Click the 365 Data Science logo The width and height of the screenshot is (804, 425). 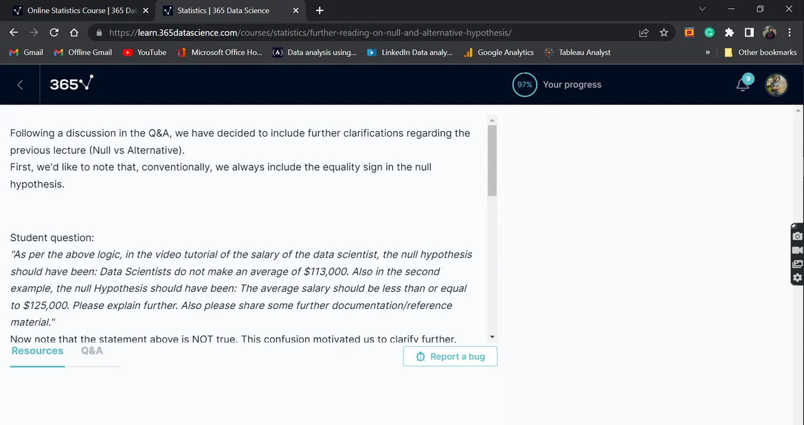click(x=71, y=84)
